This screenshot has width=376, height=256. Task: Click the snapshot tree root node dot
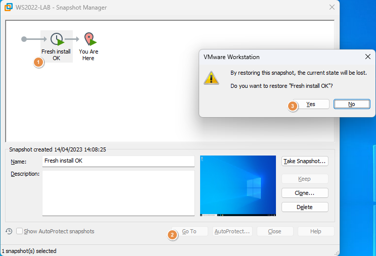pyautogui.click(x=24, y=39)
